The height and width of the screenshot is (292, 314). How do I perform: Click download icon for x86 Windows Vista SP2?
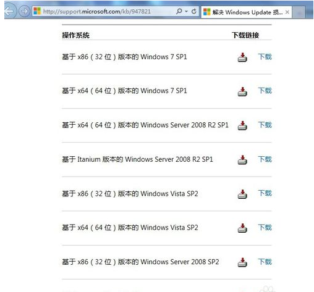[242, 194]
